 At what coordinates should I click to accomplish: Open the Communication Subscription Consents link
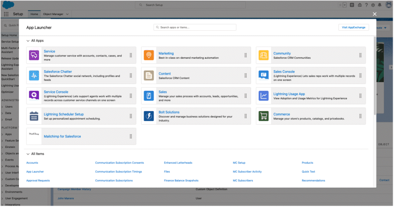point(119,163)
